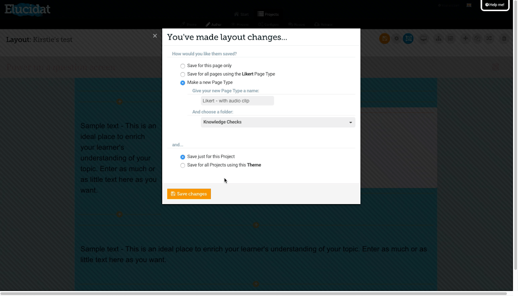Image resolution: width=518 pixels, height=296 pixels.
Task: Switch to the Configure tab
Action: [268, 24]
